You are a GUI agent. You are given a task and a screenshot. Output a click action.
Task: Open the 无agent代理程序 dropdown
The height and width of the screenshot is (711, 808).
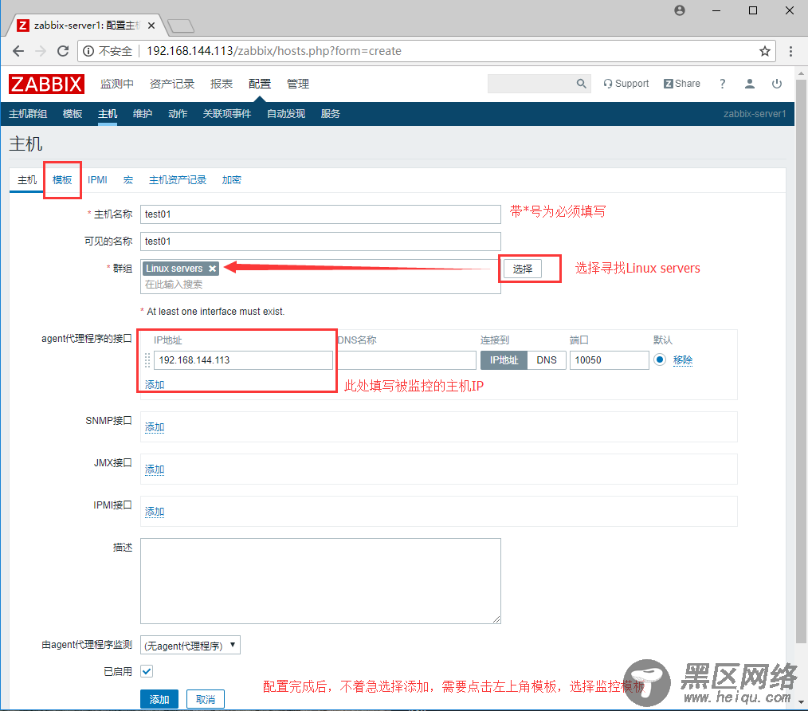[x=190, y=646]
